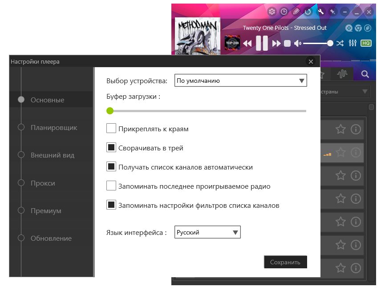
Task: Expand the Выбор устройства dropdown
Action: (x=241, y=81)
